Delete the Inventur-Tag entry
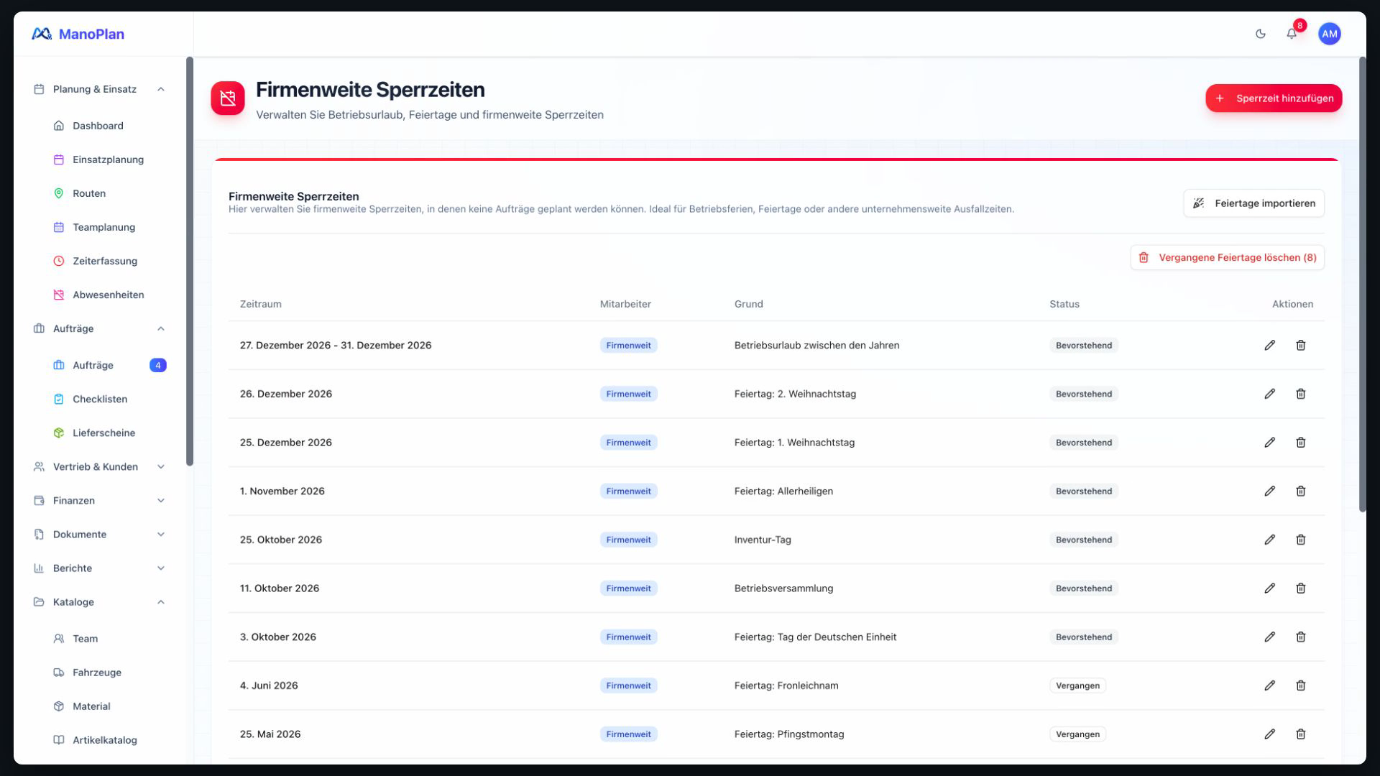1380x776 pixels. pyautogui.click(x=1300, y=540)
